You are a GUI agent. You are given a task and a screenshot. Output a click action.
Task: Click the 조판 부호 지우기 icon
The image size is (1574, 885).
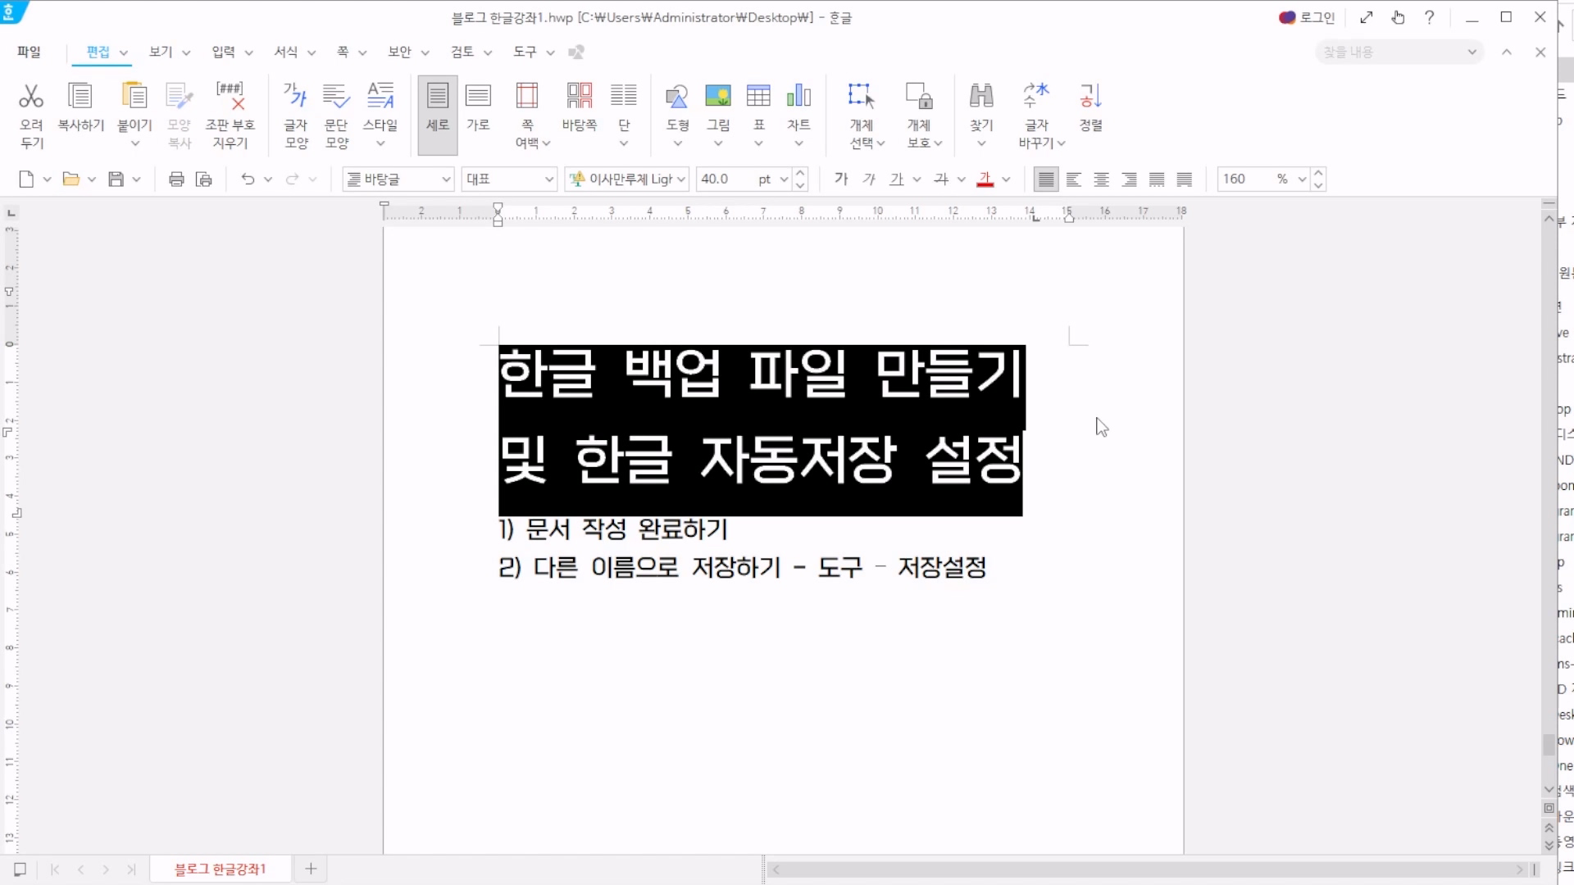pos(230,97)
